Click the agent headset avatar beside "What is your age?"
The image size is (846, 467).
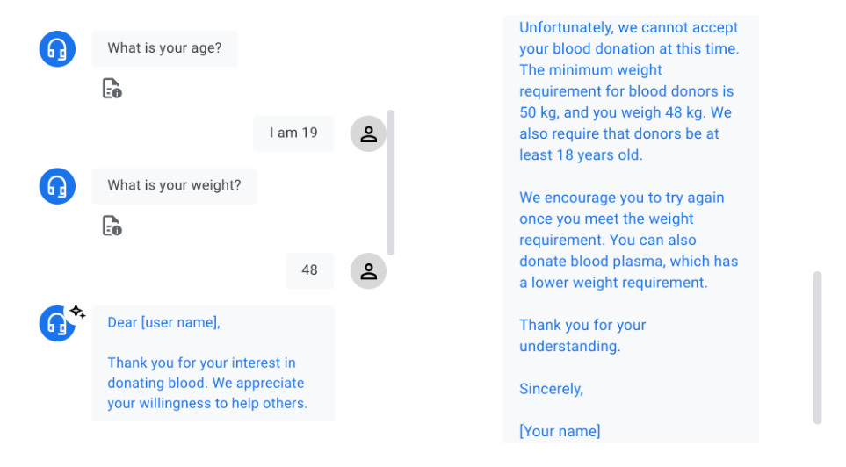(57, 48)
